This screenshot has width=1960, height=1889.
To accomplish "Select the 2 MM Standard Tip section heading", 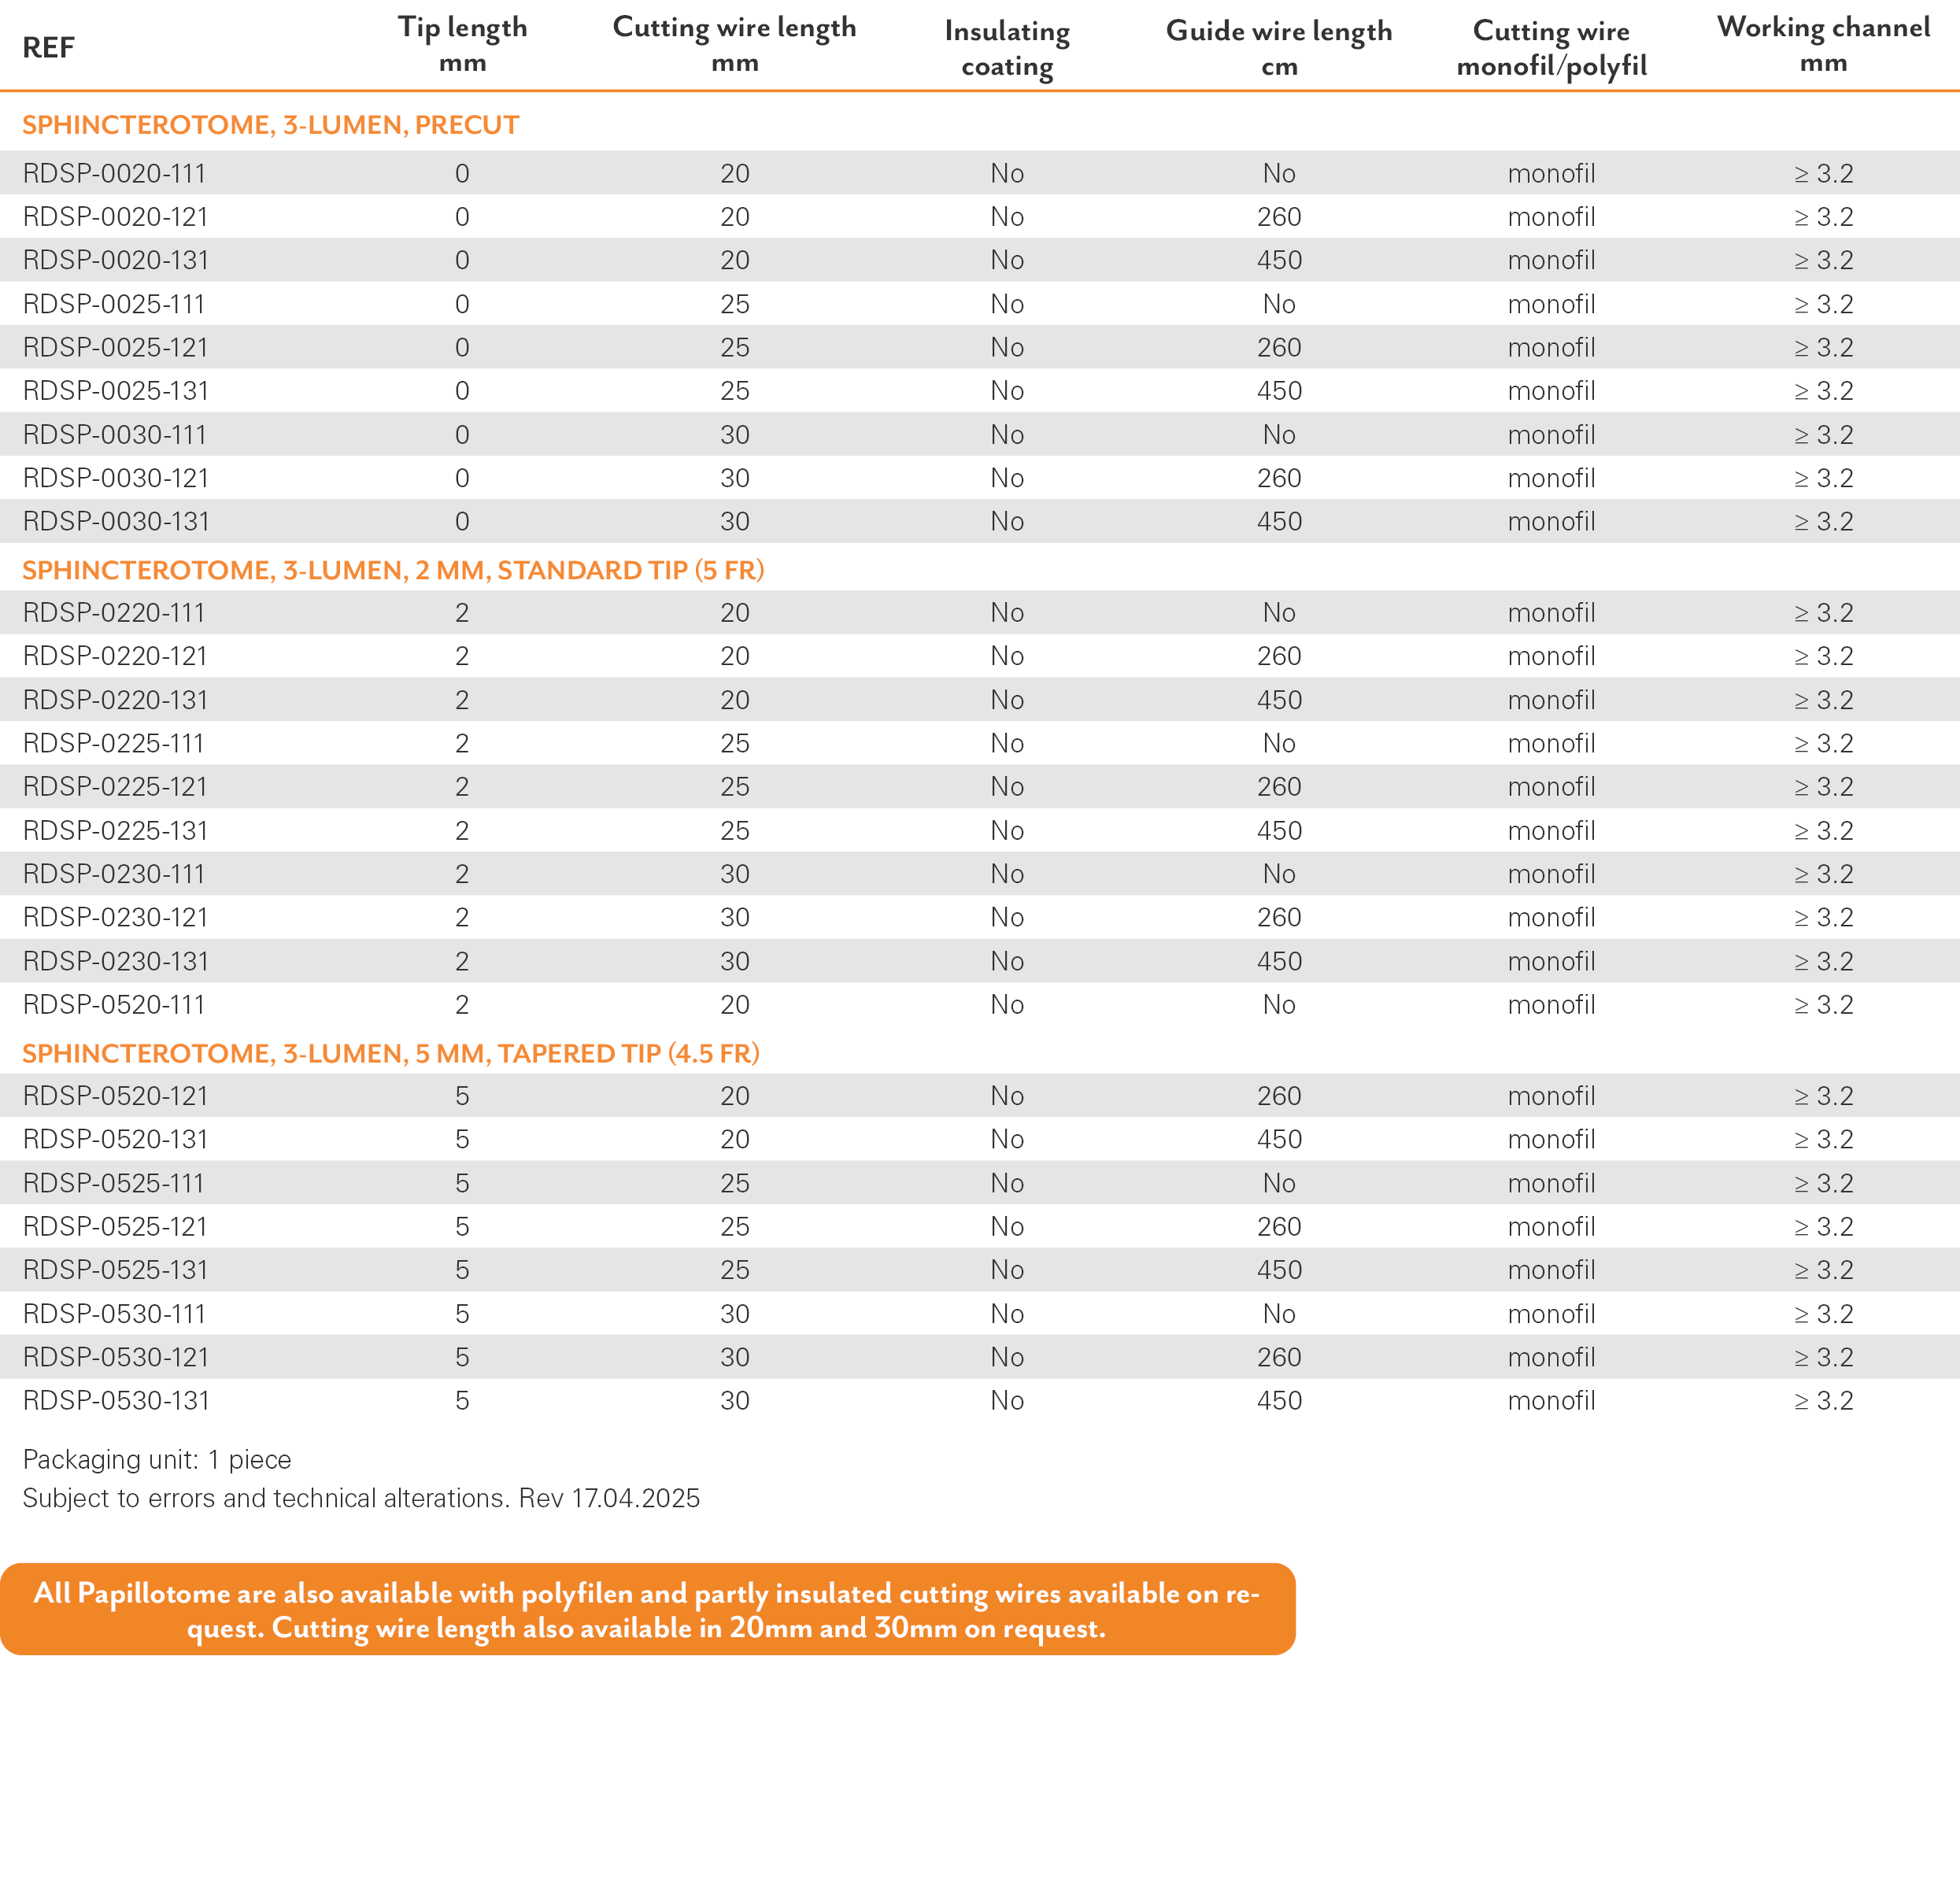I will point(393,570).
